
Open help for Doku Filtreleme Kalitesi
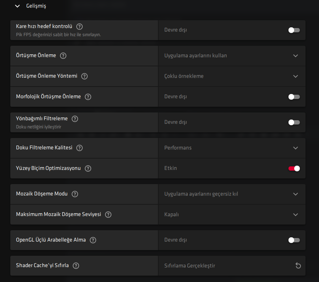coord(79,148)
